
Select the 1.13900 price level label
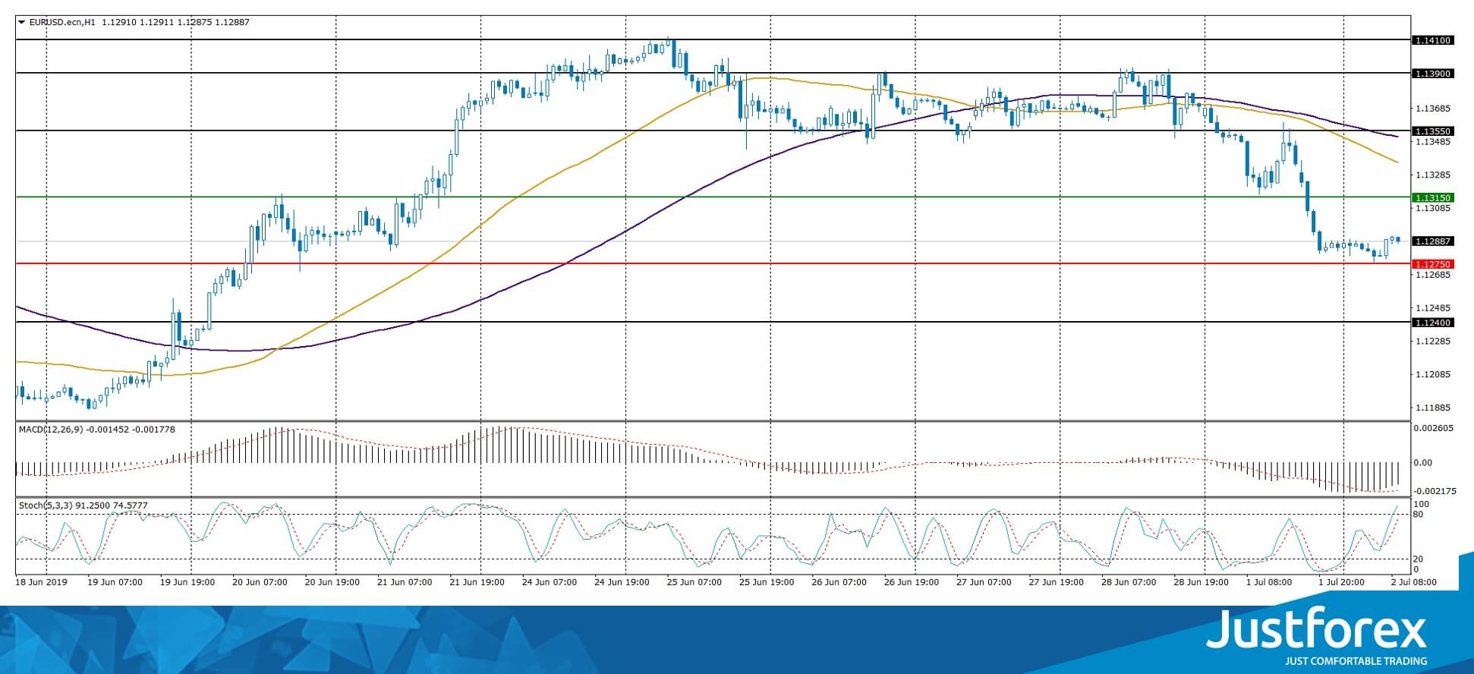tap(1433, 74)
